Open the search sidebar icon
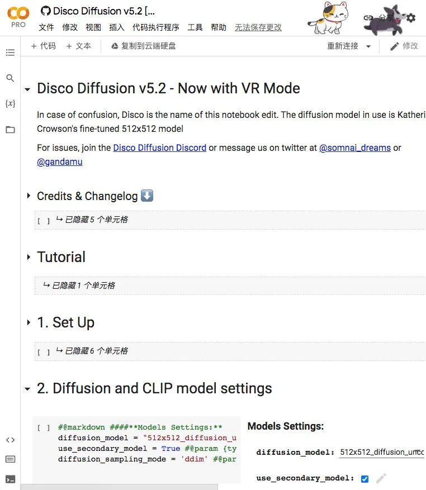Screen dimensions: 426x490 click(x=10, y=78)
